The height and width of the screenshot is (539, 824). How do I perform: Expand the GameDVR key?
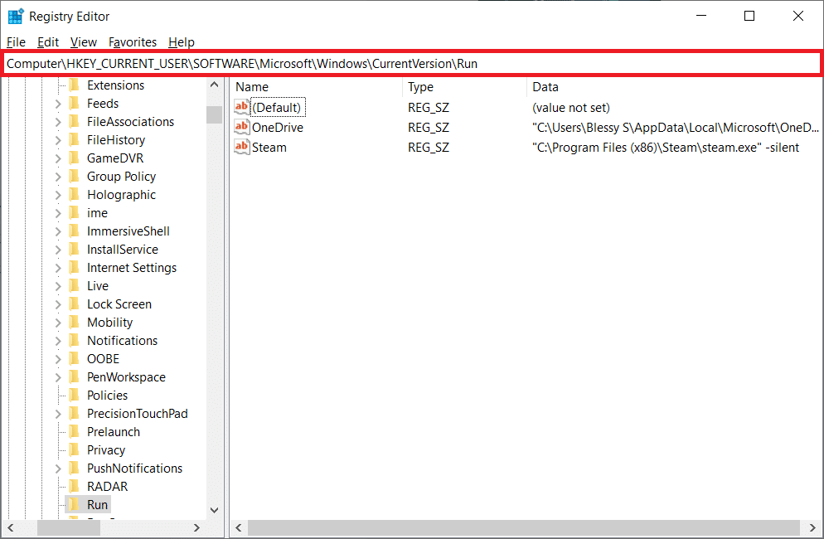pos(58,158)
